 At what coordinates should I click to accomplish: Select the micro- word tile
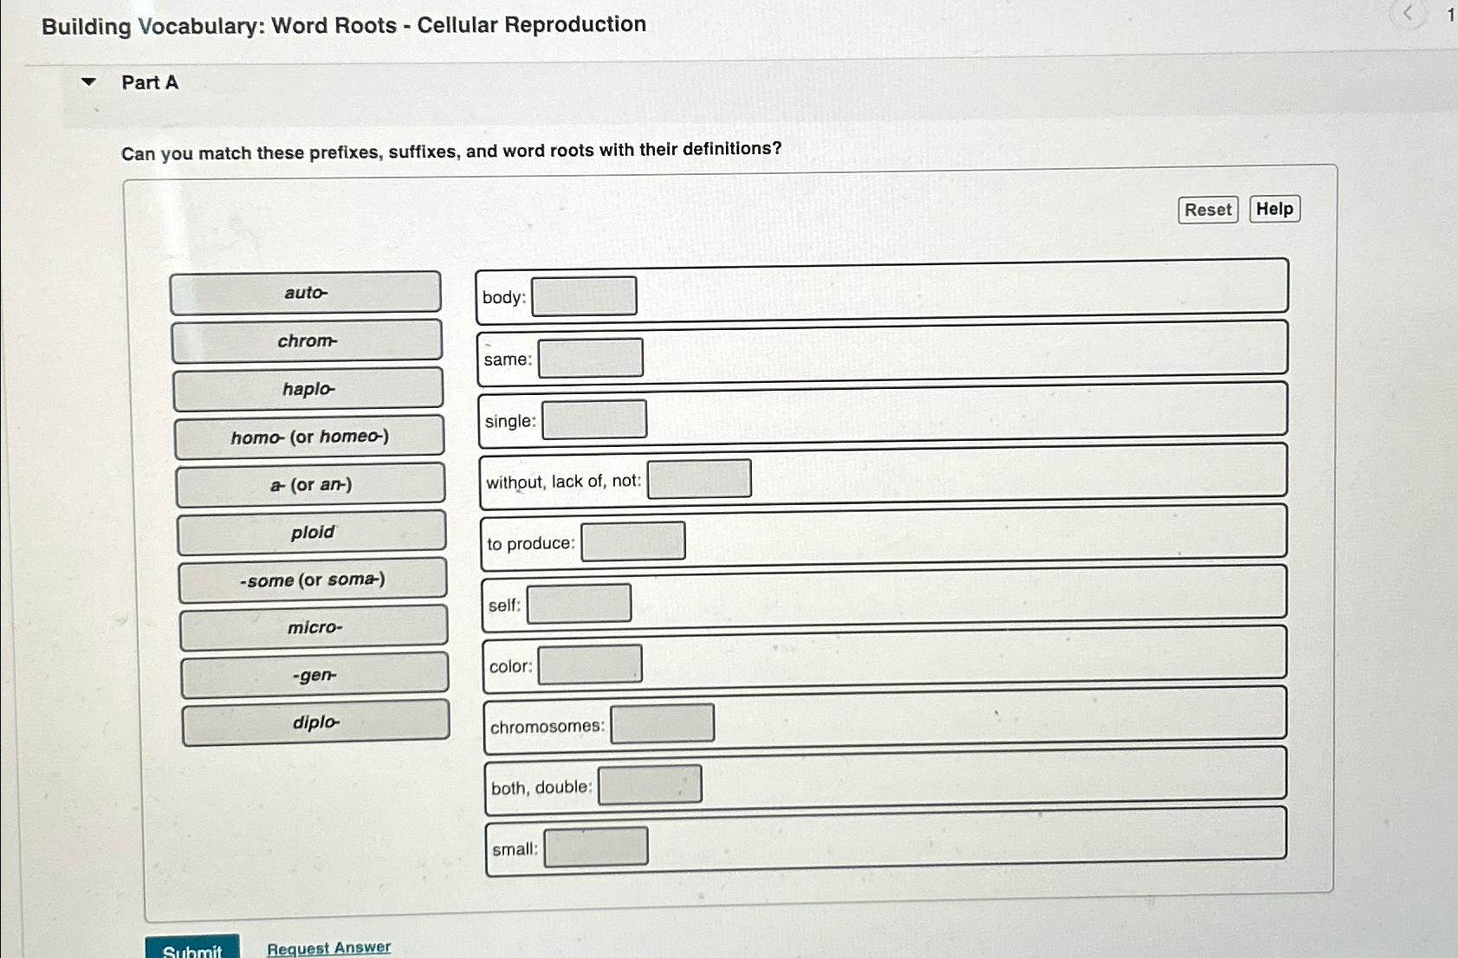pos(314,626)
